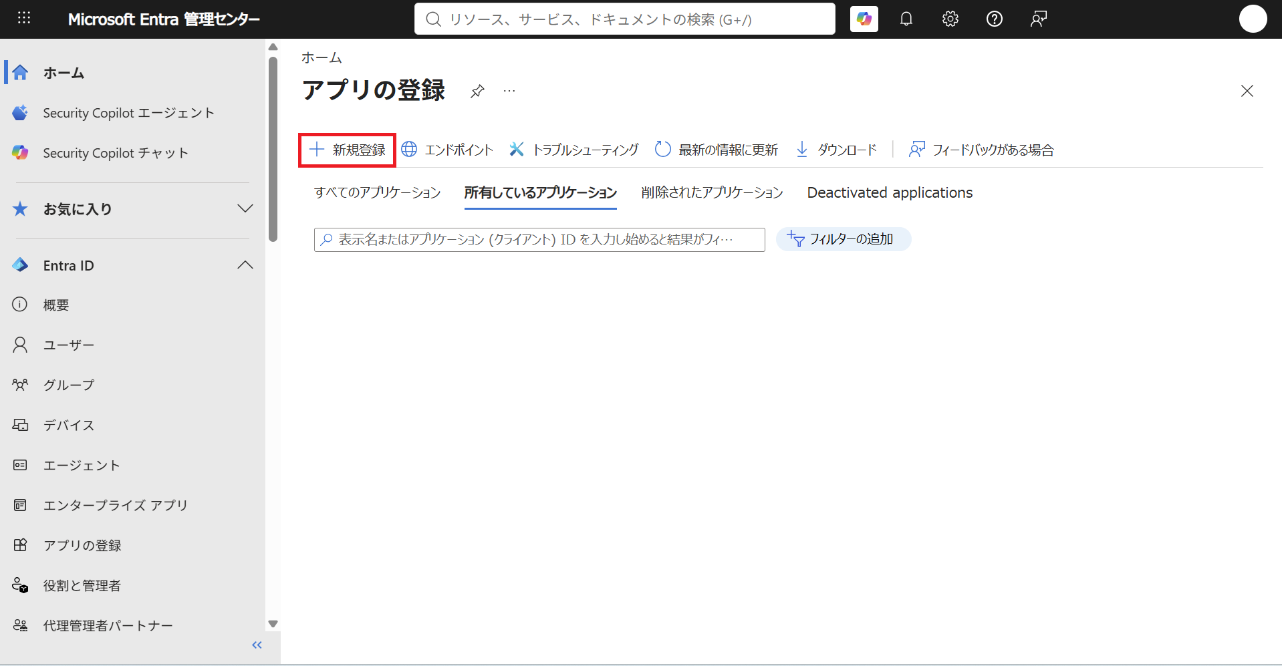Click the デバイス icon in the sidebar

pos(20,425)
